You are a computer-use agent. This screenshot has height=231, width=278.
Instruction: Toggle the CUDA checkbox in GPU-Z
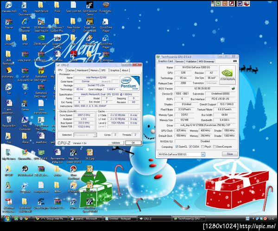(x=190, y=147)
